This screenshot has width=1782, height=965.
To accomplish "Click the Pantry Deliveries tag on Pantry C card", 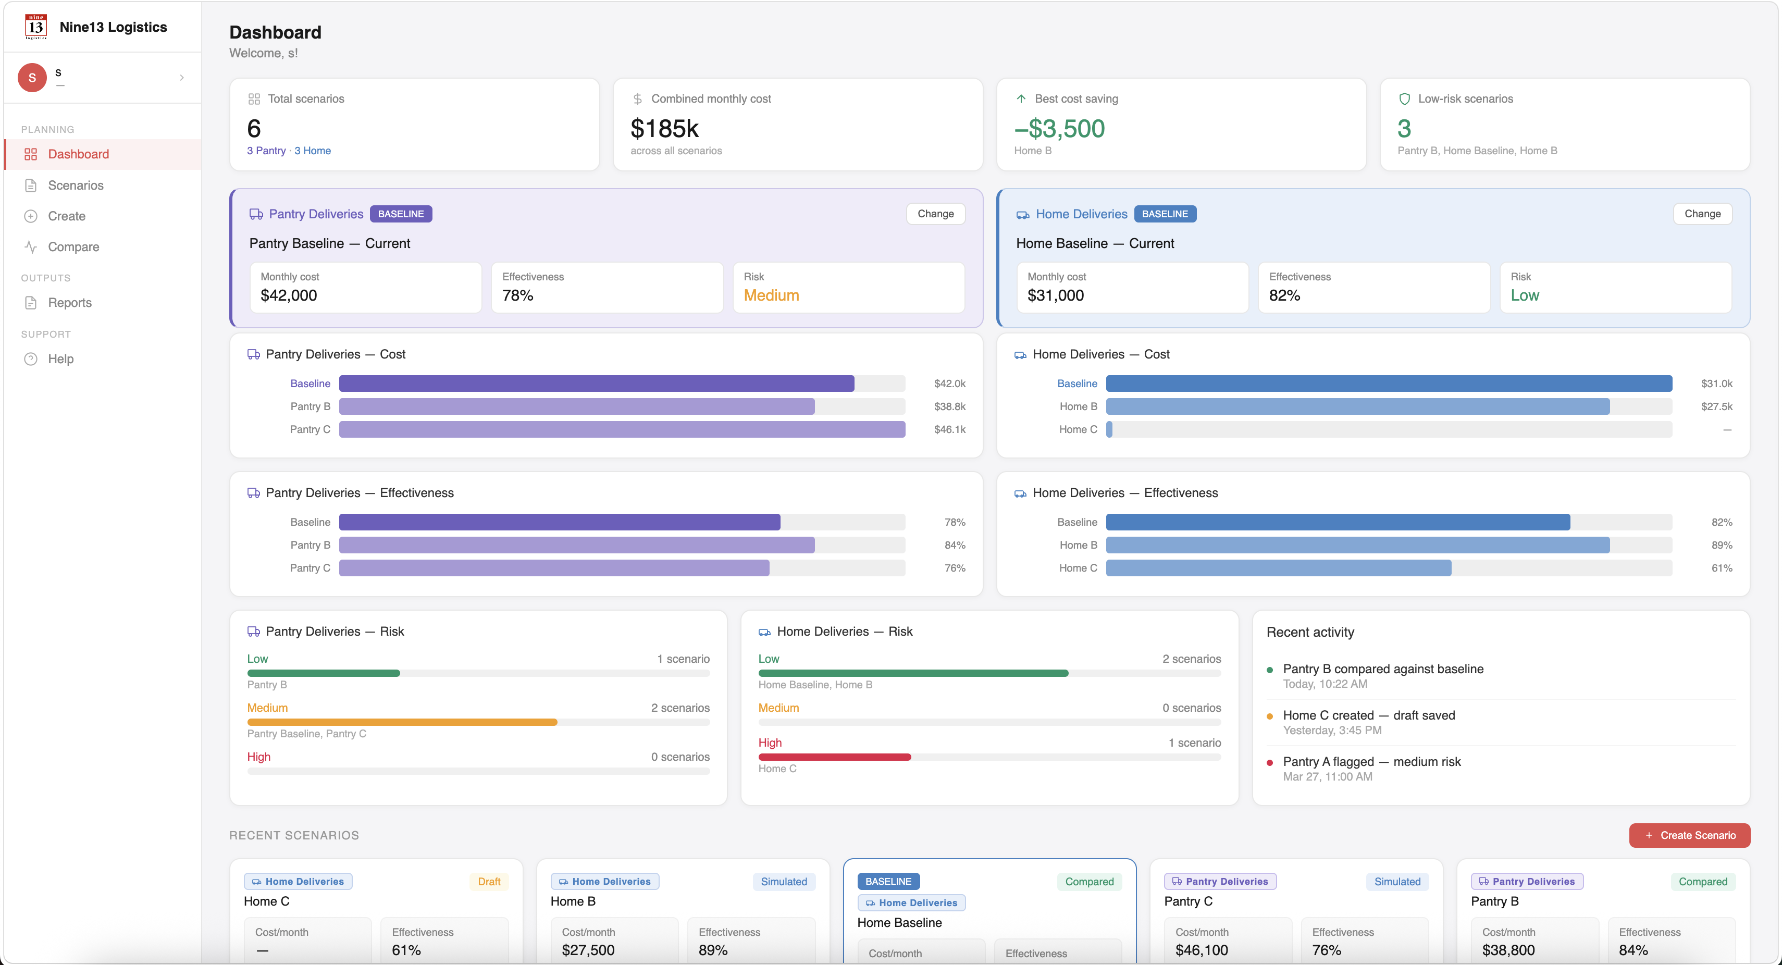I will pyautogui.click(x=1220, y=881).
